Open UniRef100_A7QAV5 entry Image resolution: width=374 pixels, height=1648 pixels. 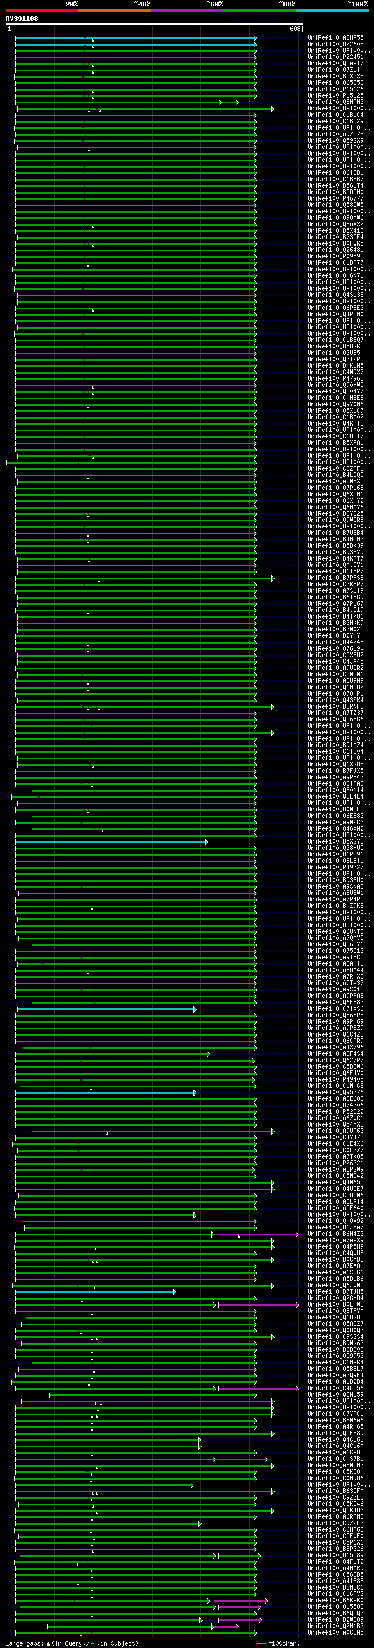[335, 938]
